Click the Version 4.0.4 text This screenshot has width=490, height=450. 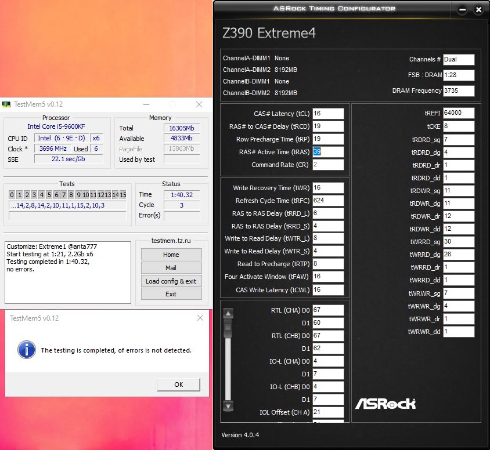[x=240, y=435]
